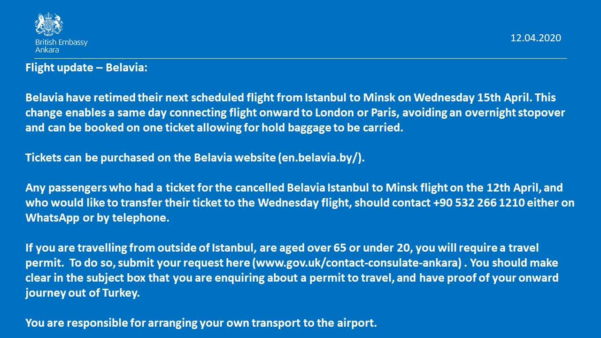The width and height of the screenshot is (601, 338).
Task: Open the en.belavia.by/ website link
Action: [x=321, y=158]
